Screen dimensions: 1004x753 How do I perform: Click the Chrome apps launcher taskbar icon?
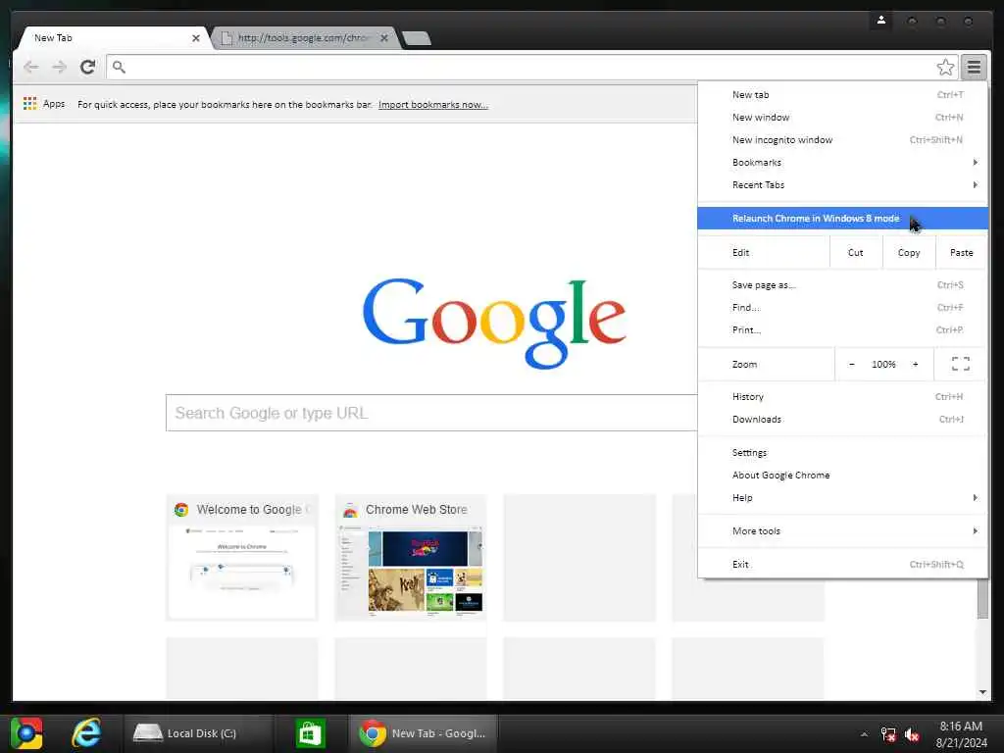tap(26, 733)
